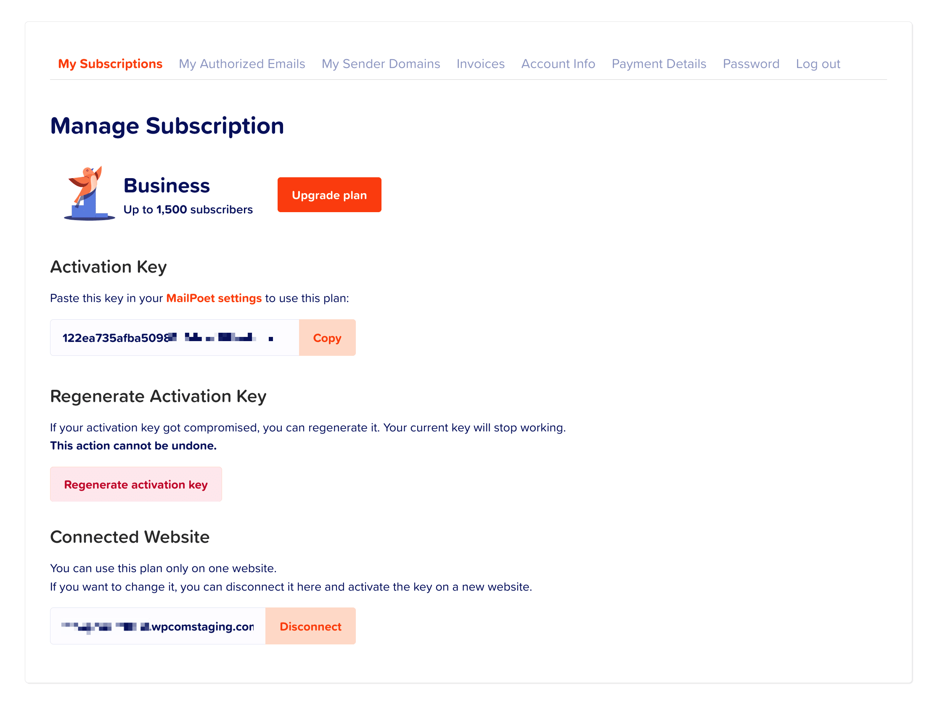927x715 pixels.
Task: Switch to My Authorized Emails tab
Action: click(x=241, y=64)
